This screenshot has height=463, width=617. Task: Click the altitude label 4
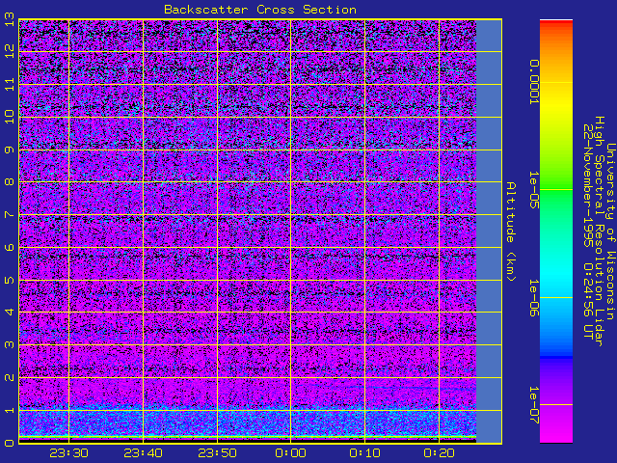pyautogui.click(x=10, y=313)
